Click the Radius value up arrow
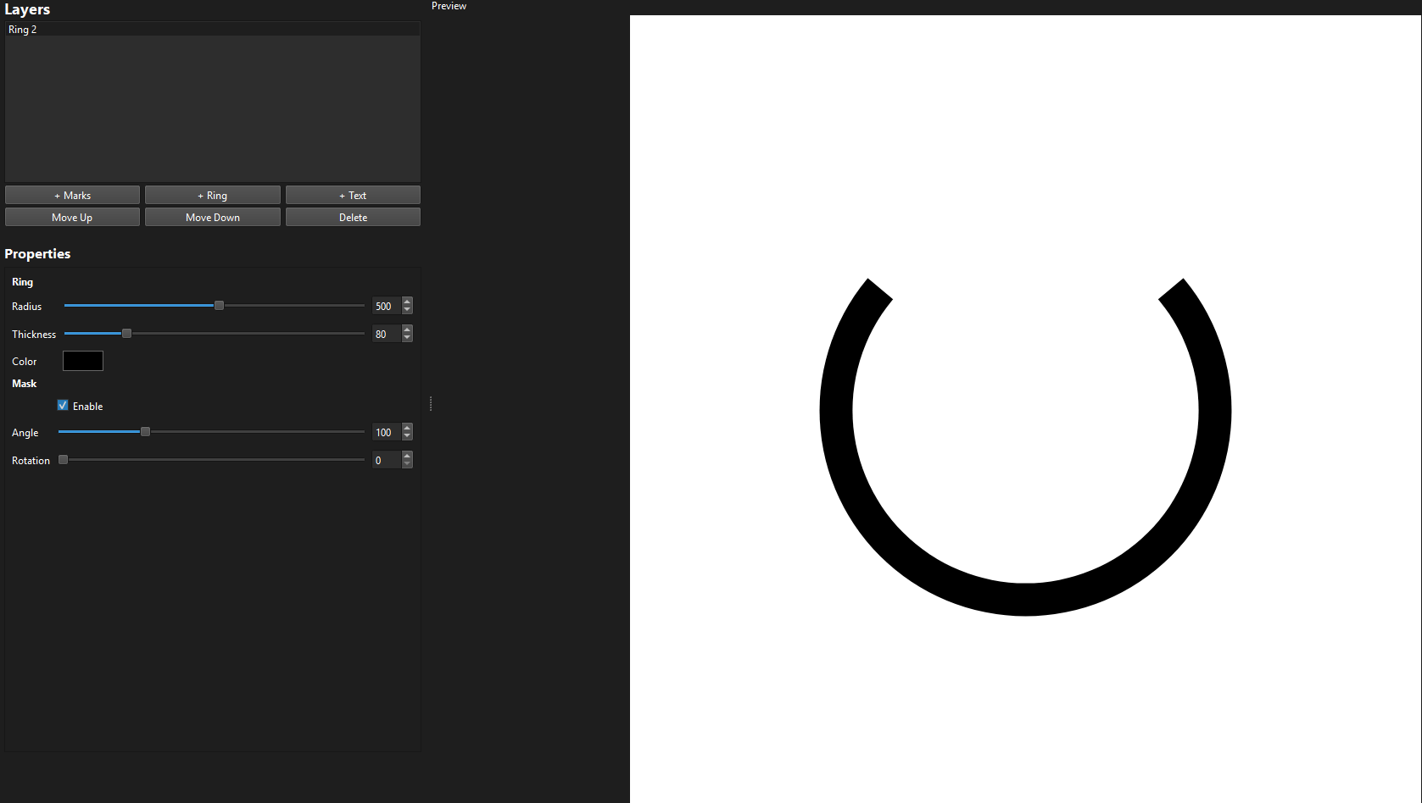 (x=407, y=302)
